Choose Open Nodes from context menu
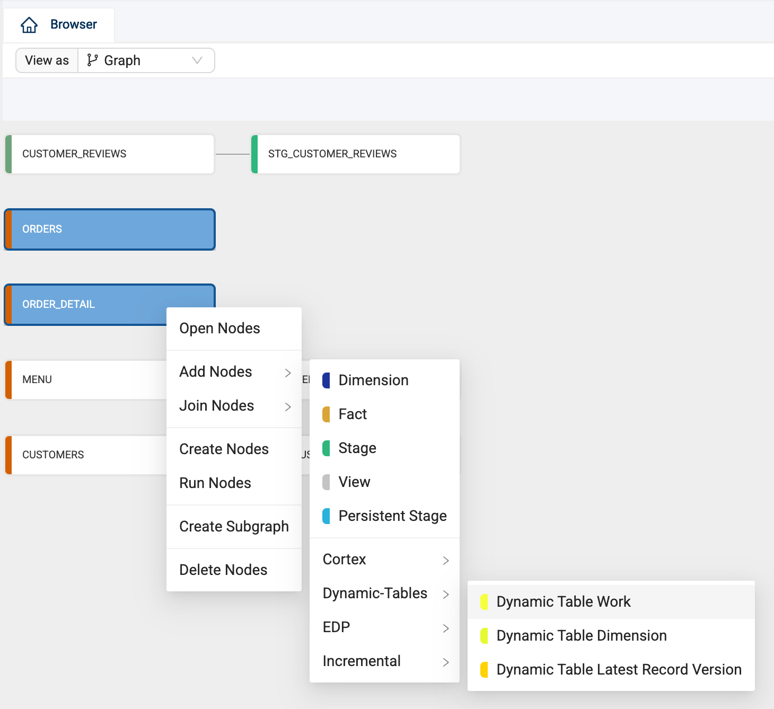Viewport: 774px width, 709px height. [x=219, y=329]
